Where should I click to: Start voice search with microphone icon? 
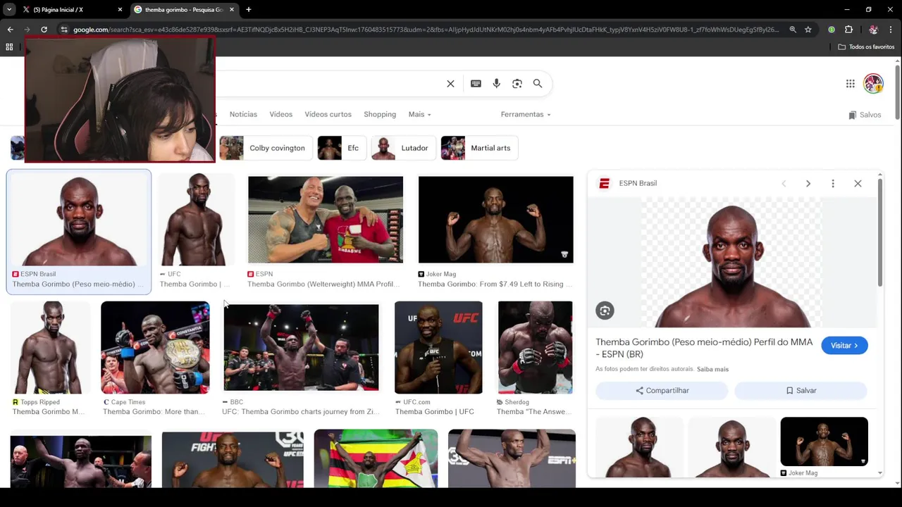496,84
